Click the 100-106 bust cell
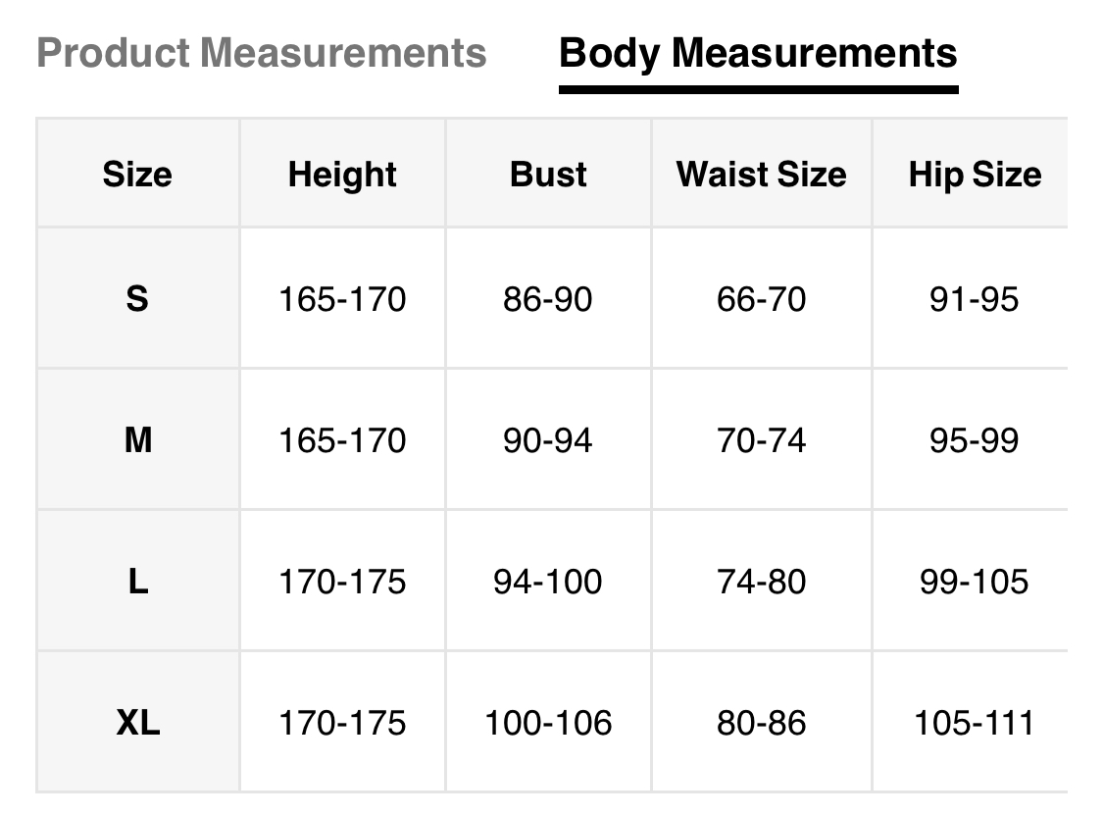Viewport: 1103px width, 816px height. [548, 724]
